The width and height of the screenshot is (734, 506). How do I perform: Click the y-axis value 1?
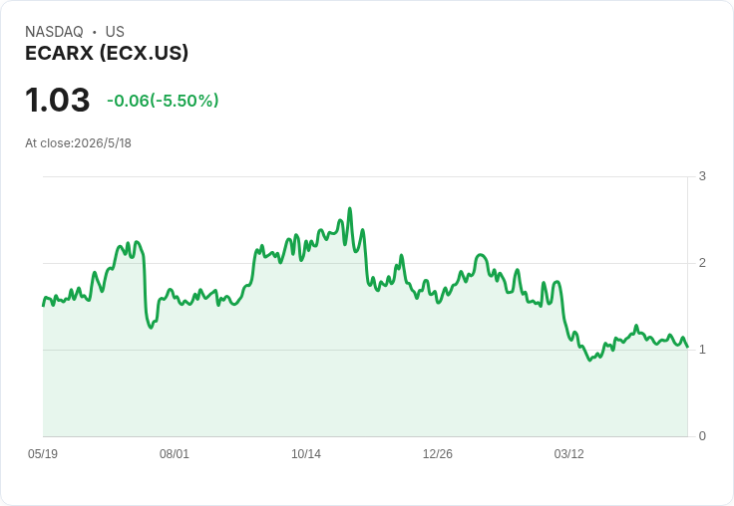click(702, 350)
